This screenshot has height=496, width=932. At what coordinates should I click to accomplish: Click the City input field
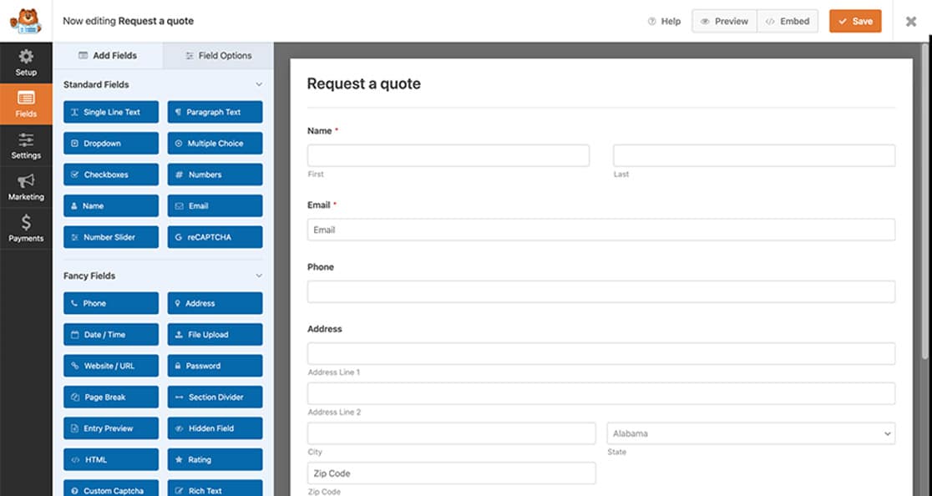(x=451, y=433)
